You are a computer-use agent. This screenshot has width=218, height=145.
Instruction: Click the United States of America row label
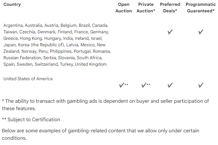coord(28,79)
